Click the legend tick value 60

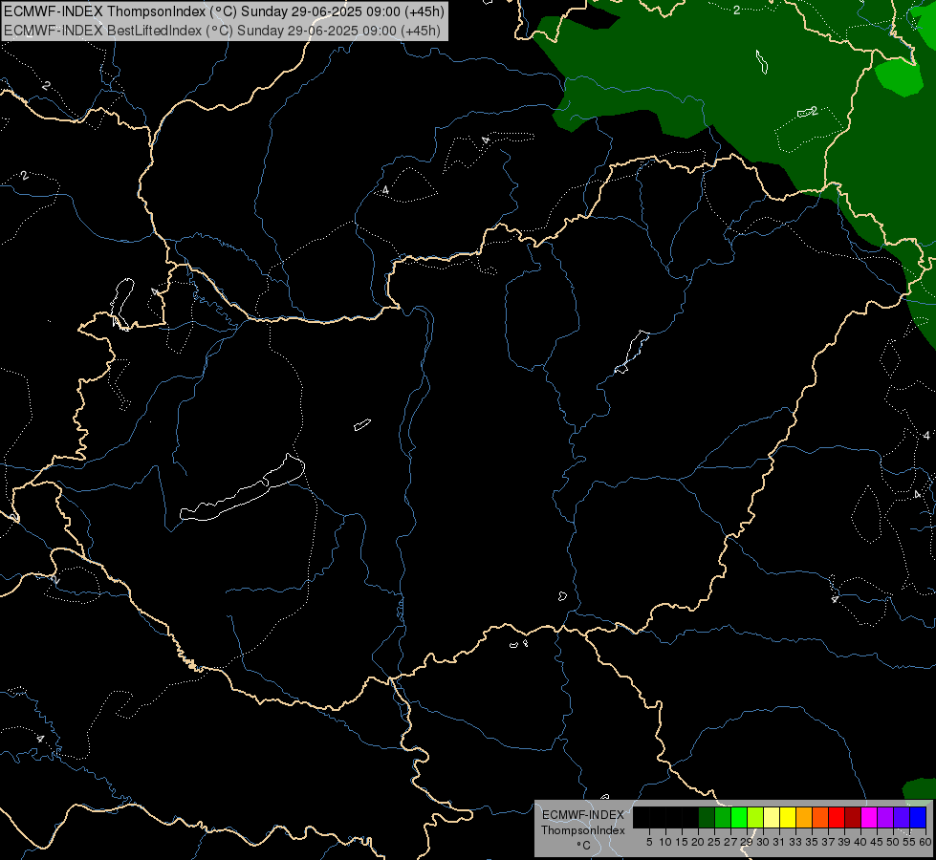925,842
